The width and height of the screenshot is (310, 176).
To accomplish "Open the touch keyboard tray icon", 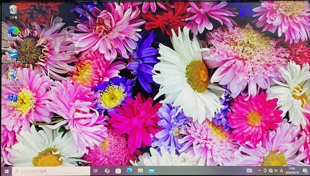I will click(x=249, y=171).
